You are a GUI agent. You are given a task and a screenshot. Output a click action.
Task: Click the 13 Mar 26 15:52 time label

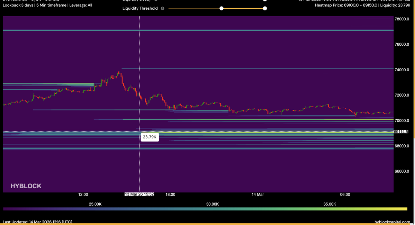tap(139, 194)
